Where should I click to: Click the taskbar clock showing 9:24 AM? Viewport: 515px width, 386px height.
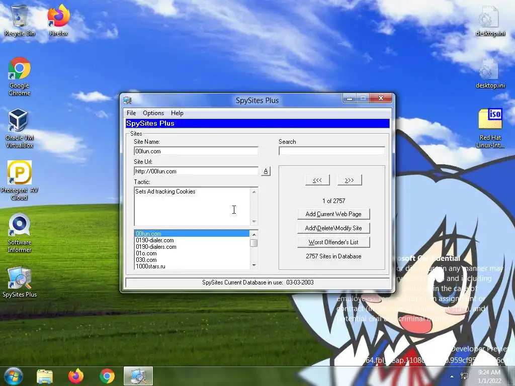[489, 376]
